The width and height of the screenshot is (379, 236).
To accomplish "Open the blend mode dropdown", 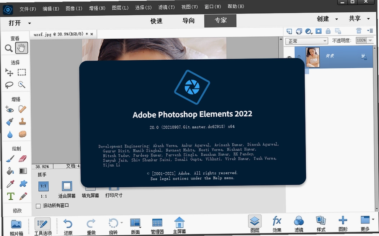I will click(307, 41).
